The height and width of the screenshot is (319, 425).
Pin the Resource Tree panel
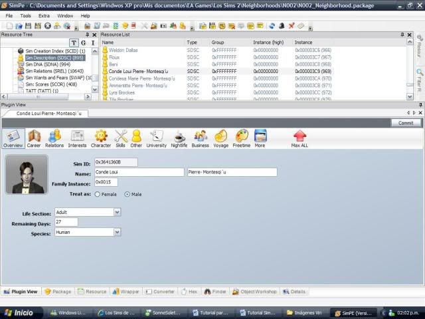point(87,35)
